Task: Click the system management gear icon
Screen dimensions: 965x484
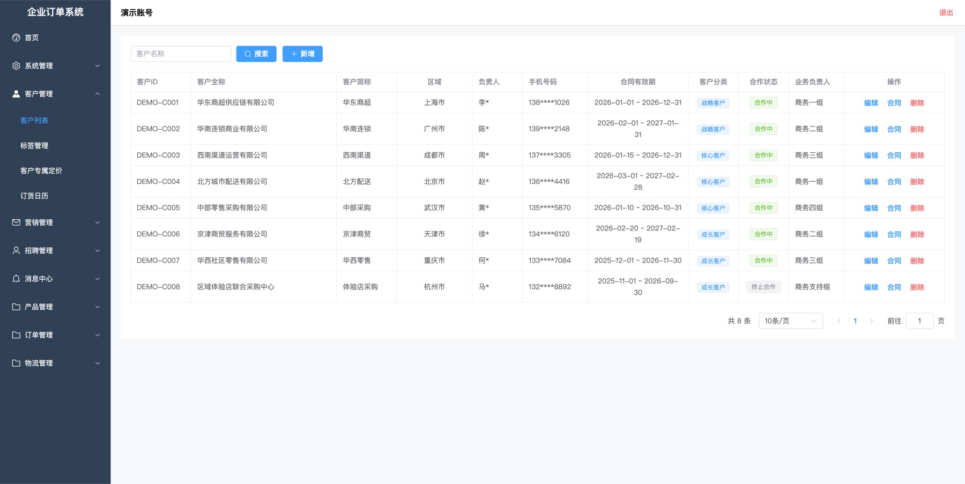Action: point(16,66)
